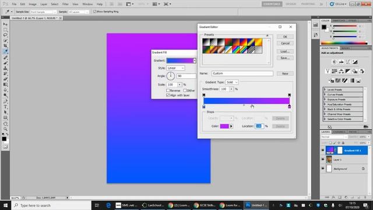Screen dimensions: 373x210
Task: Open the Gradient Type dropdown
Action: pyautogui.click(x=232, y=82)
